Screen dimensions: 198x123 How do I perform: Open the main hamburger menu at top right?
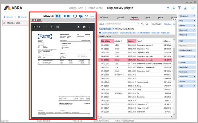coord(192,8)
